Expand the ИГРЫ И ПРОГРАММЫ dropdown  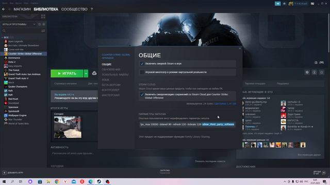[35, 24]
